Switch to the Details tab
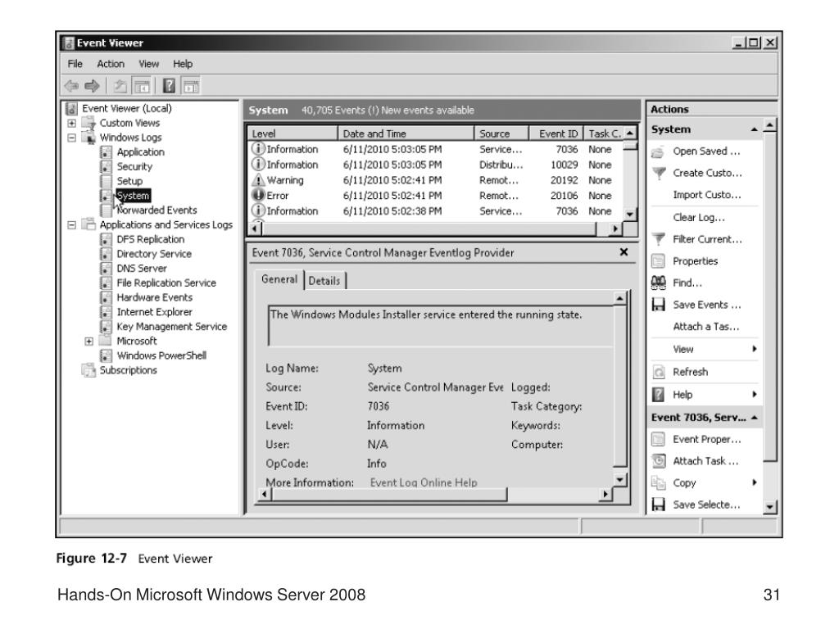This screenshot has width=839, height=629. point(324,281)
